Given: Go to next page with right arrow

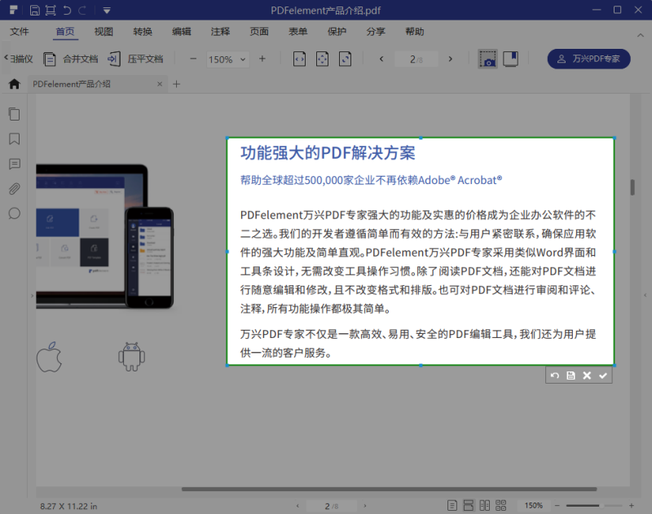Looking at the screenshot, I should click(x=451, y=59).
